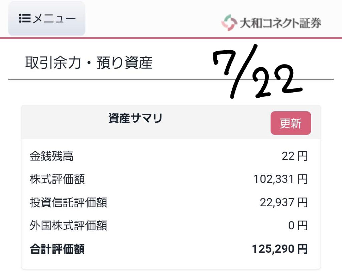Click the 資産サマリ section header
This screenshot has height=272, width=342.
tap(135, 118)
